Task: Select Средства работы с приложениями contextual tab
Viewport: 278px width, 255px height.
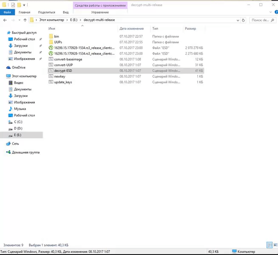Action: (100, 6)
